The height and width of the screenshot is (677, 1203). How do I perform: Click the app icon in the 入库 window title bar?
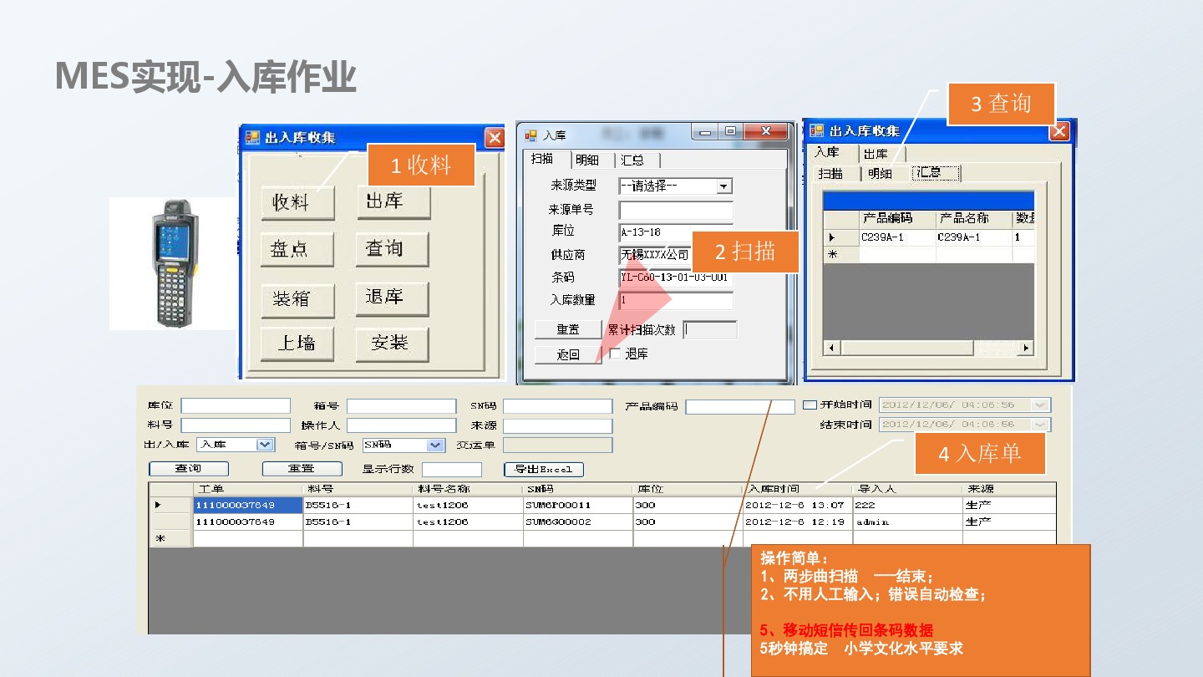(530, 135)
